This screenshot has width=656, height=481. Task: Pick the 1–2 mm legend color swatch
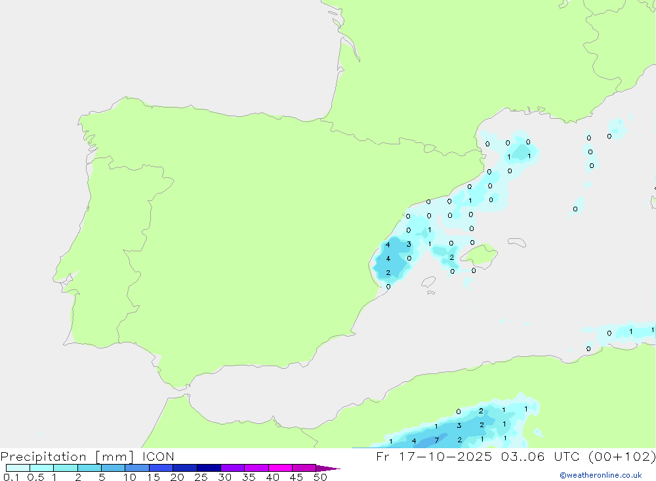coord(66,468)
